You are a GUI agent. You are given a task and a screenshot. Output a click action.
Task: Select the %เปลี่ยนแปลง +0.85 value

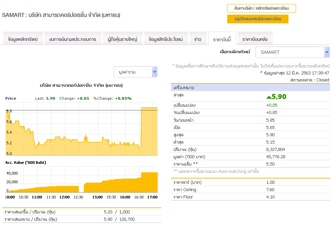(x=272, y=113)
